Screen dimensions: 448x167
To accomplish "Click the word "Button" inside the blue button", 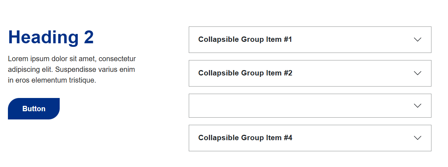I will pyautogui.click(x=34, y=109).
